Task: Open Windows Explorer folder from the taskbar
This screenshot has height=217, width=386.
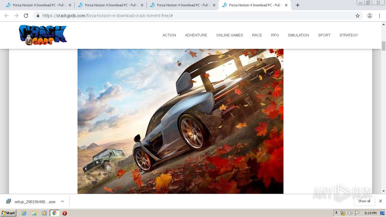Action: (34, 213)
